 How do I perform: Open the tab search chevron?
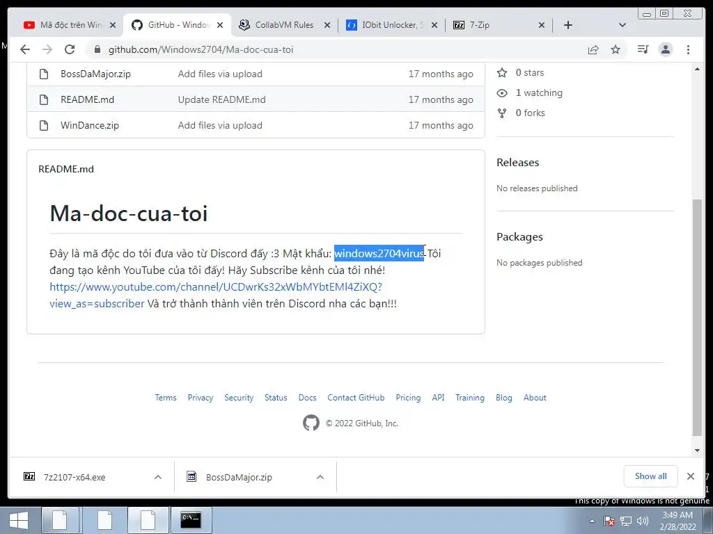[622, 25]
